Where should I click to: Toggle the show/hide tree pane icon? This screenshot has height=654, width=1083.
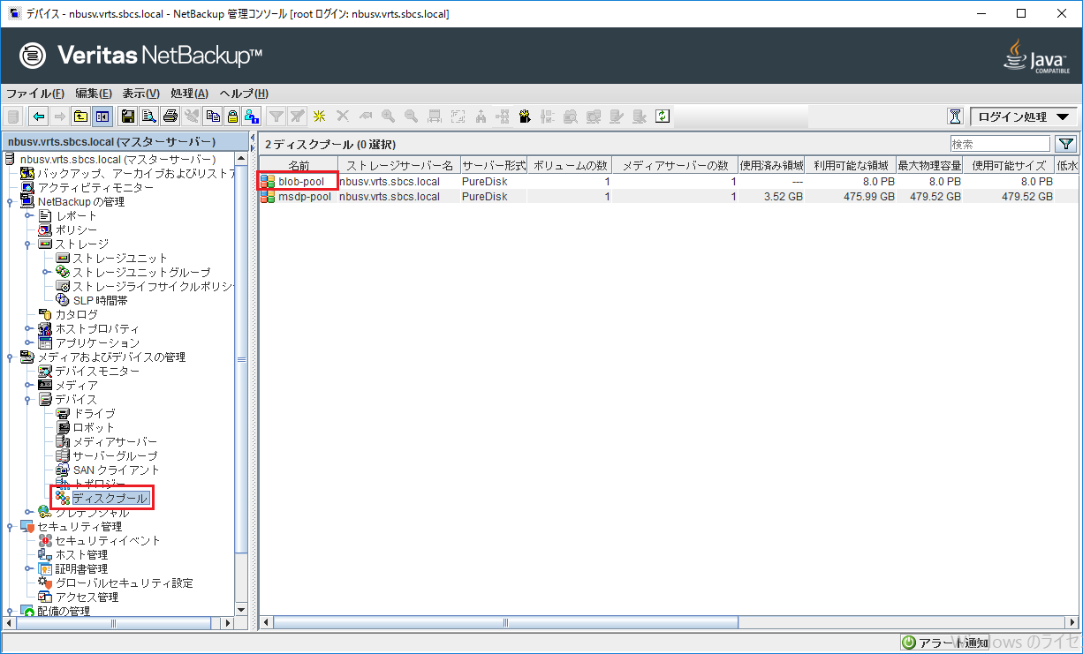(x=102, y=117)
